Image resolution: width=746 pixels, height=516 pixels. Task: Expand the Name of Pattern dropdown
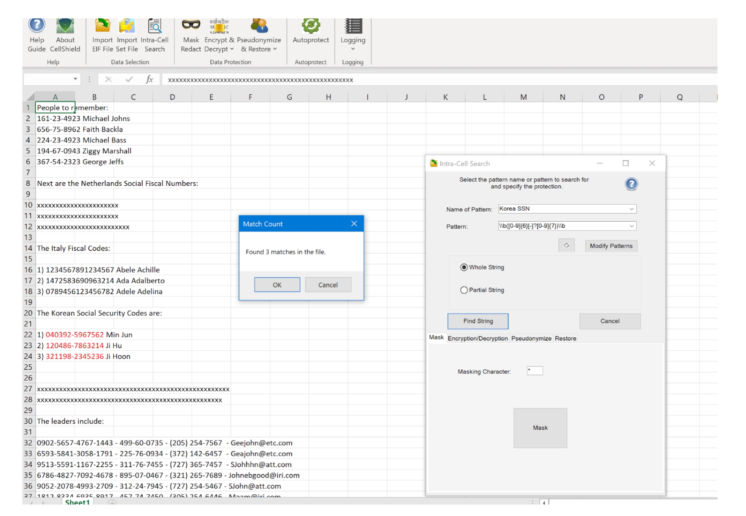tap(631, 209)
